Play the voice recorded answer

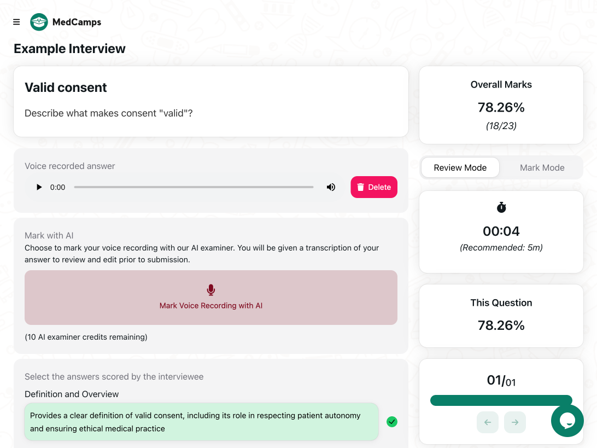(38, 187)
